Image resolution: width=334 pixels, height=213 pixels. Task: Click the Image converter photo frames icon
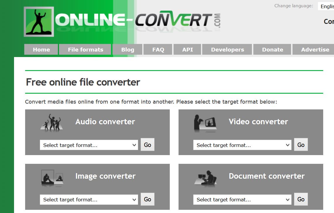52,178
